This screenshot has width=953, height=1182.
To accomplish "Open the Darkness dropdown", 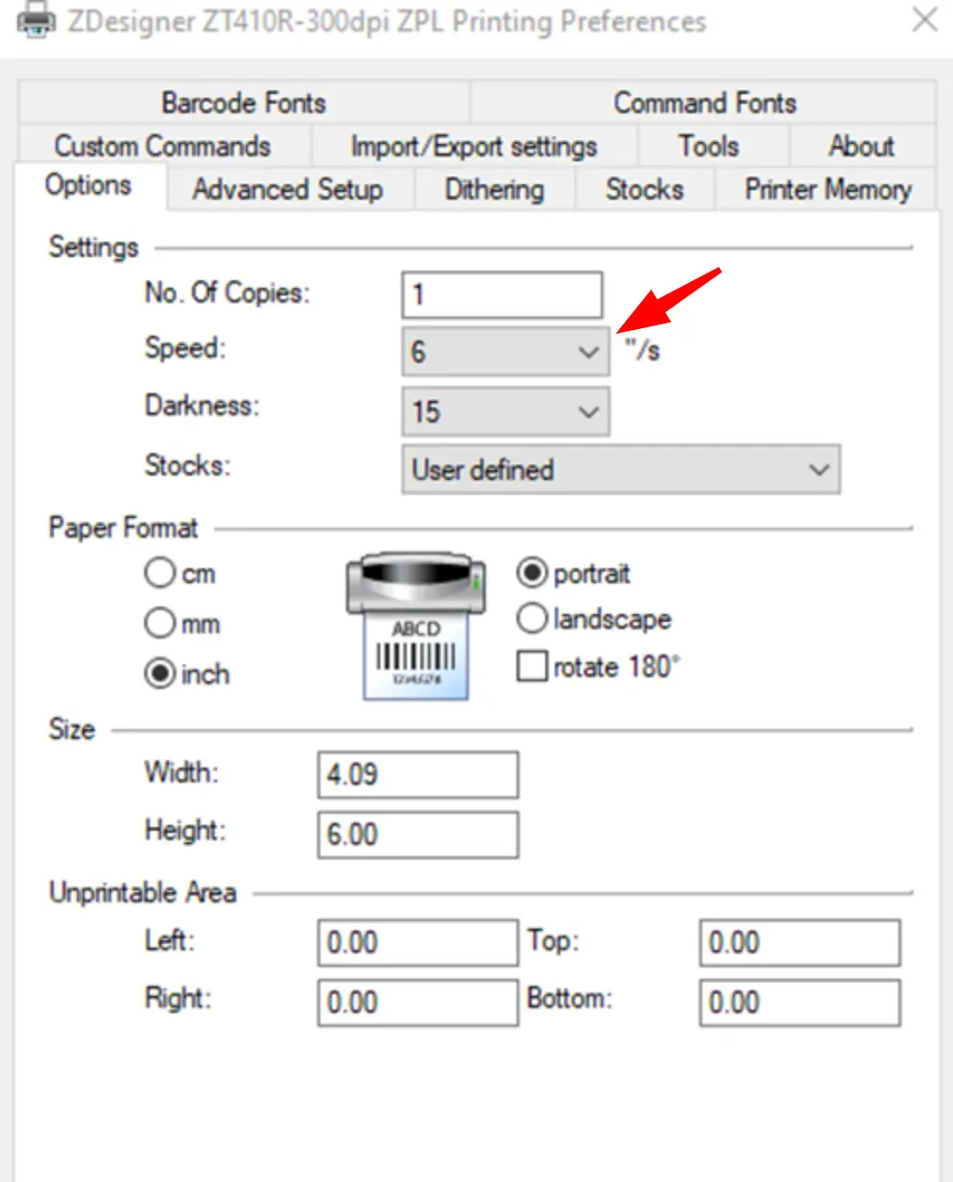I will click(x=505, y=412).
